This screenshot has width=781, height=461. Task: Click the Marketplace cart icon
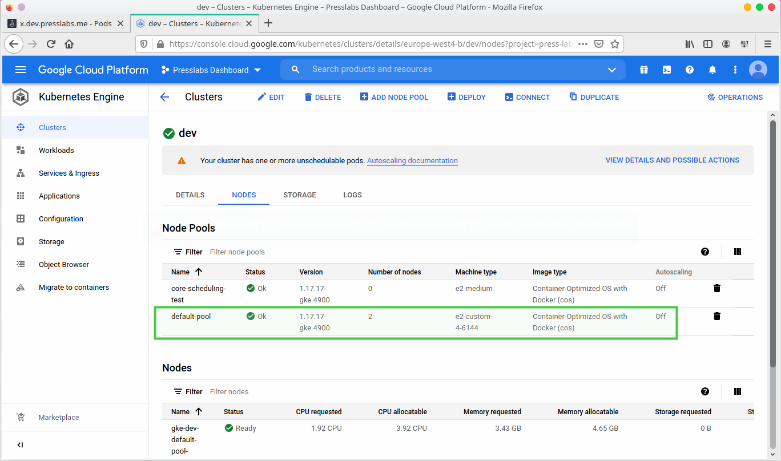click(x=21, y=417)
